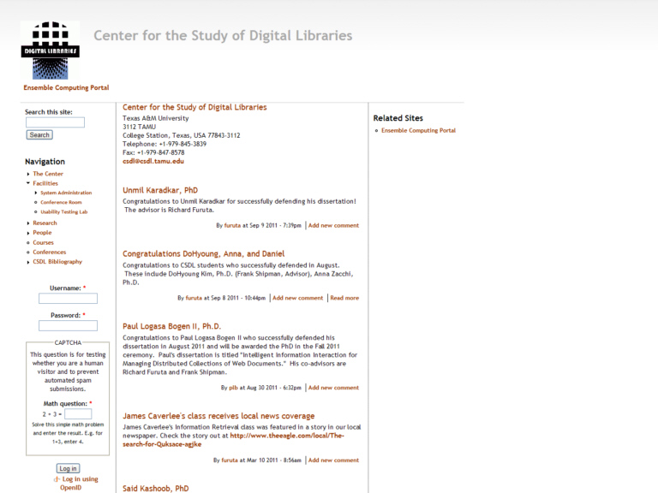Open Said Kashoob, PhD post title
Viewport: 658px width, 493px height.
[x=156, y=489]
